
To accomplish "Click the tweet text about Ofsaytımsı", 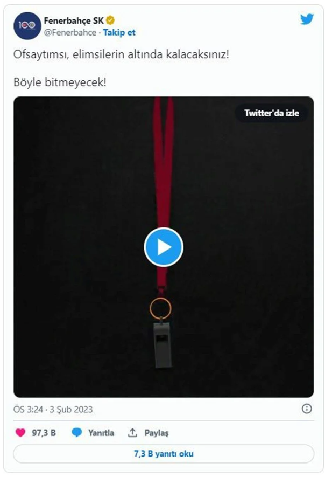I will coord(121,55).
